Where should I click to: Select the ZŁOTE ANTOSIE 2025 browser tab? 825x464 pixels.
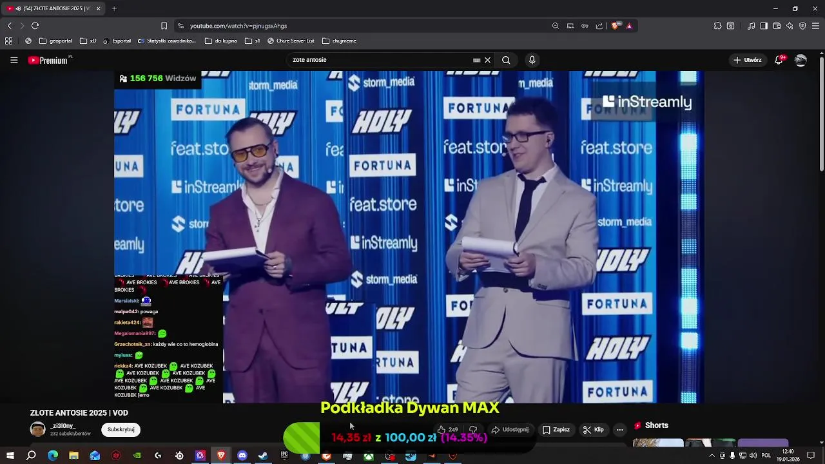click(54, 8)
